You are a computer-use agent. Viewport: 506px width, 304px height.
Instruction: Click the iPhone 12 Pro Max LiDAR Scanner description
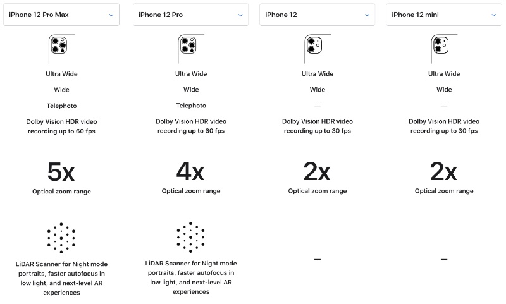[61, 277]
